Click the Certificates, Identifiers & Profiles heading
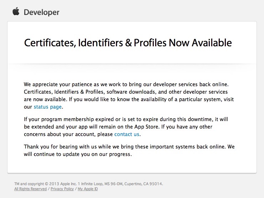The width and height of the screenshot is (264, 198). [x=128, y=43]
